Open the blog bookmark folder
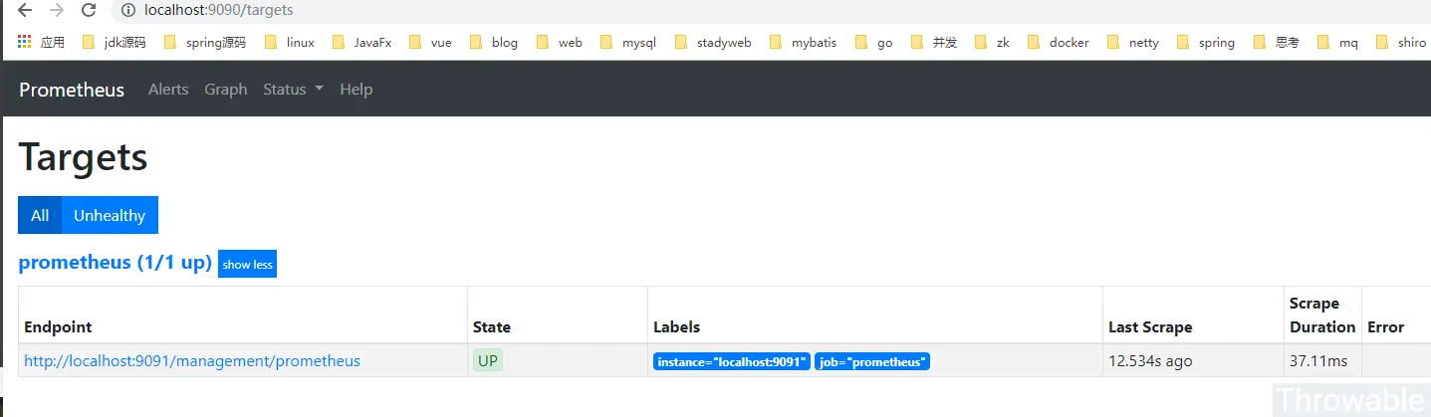 tap(493, 42)
